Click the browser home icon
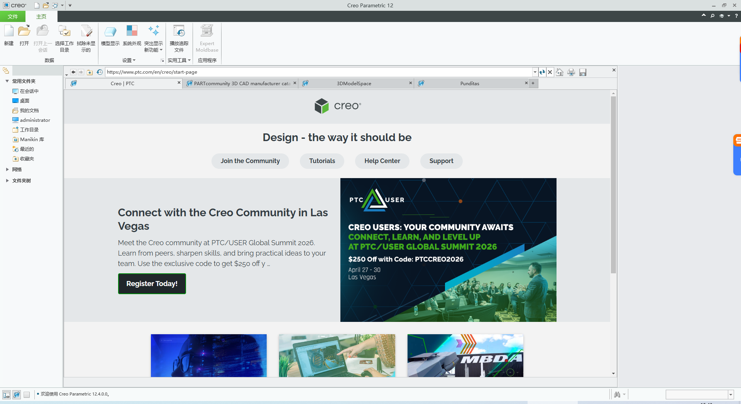The height and width of the screenshot is (404, 741). (560, 72)
